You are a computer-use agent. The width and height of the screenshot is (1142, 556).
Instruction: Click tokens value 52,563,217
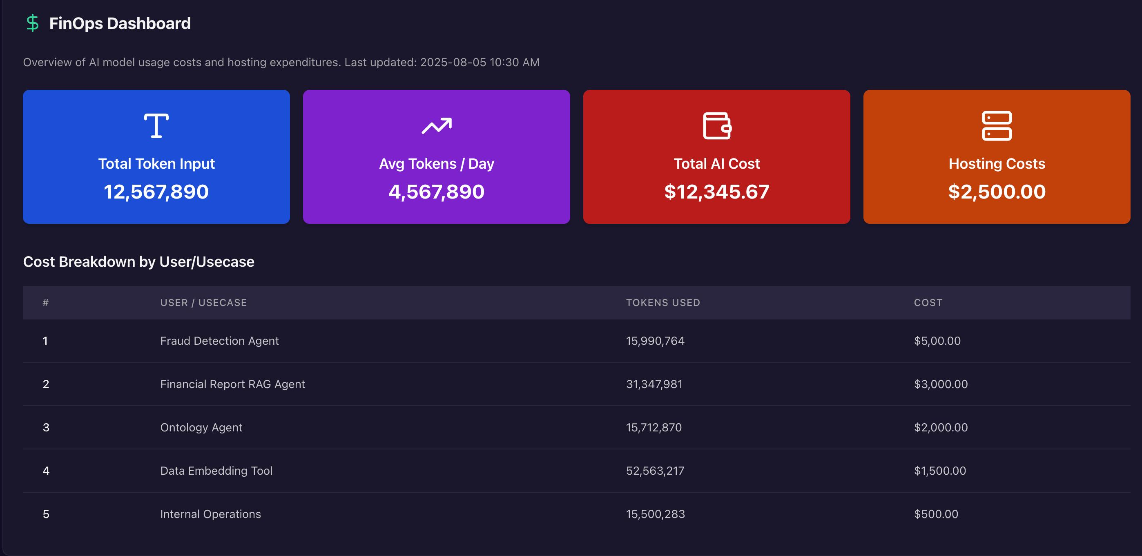(x=655, y=471)
